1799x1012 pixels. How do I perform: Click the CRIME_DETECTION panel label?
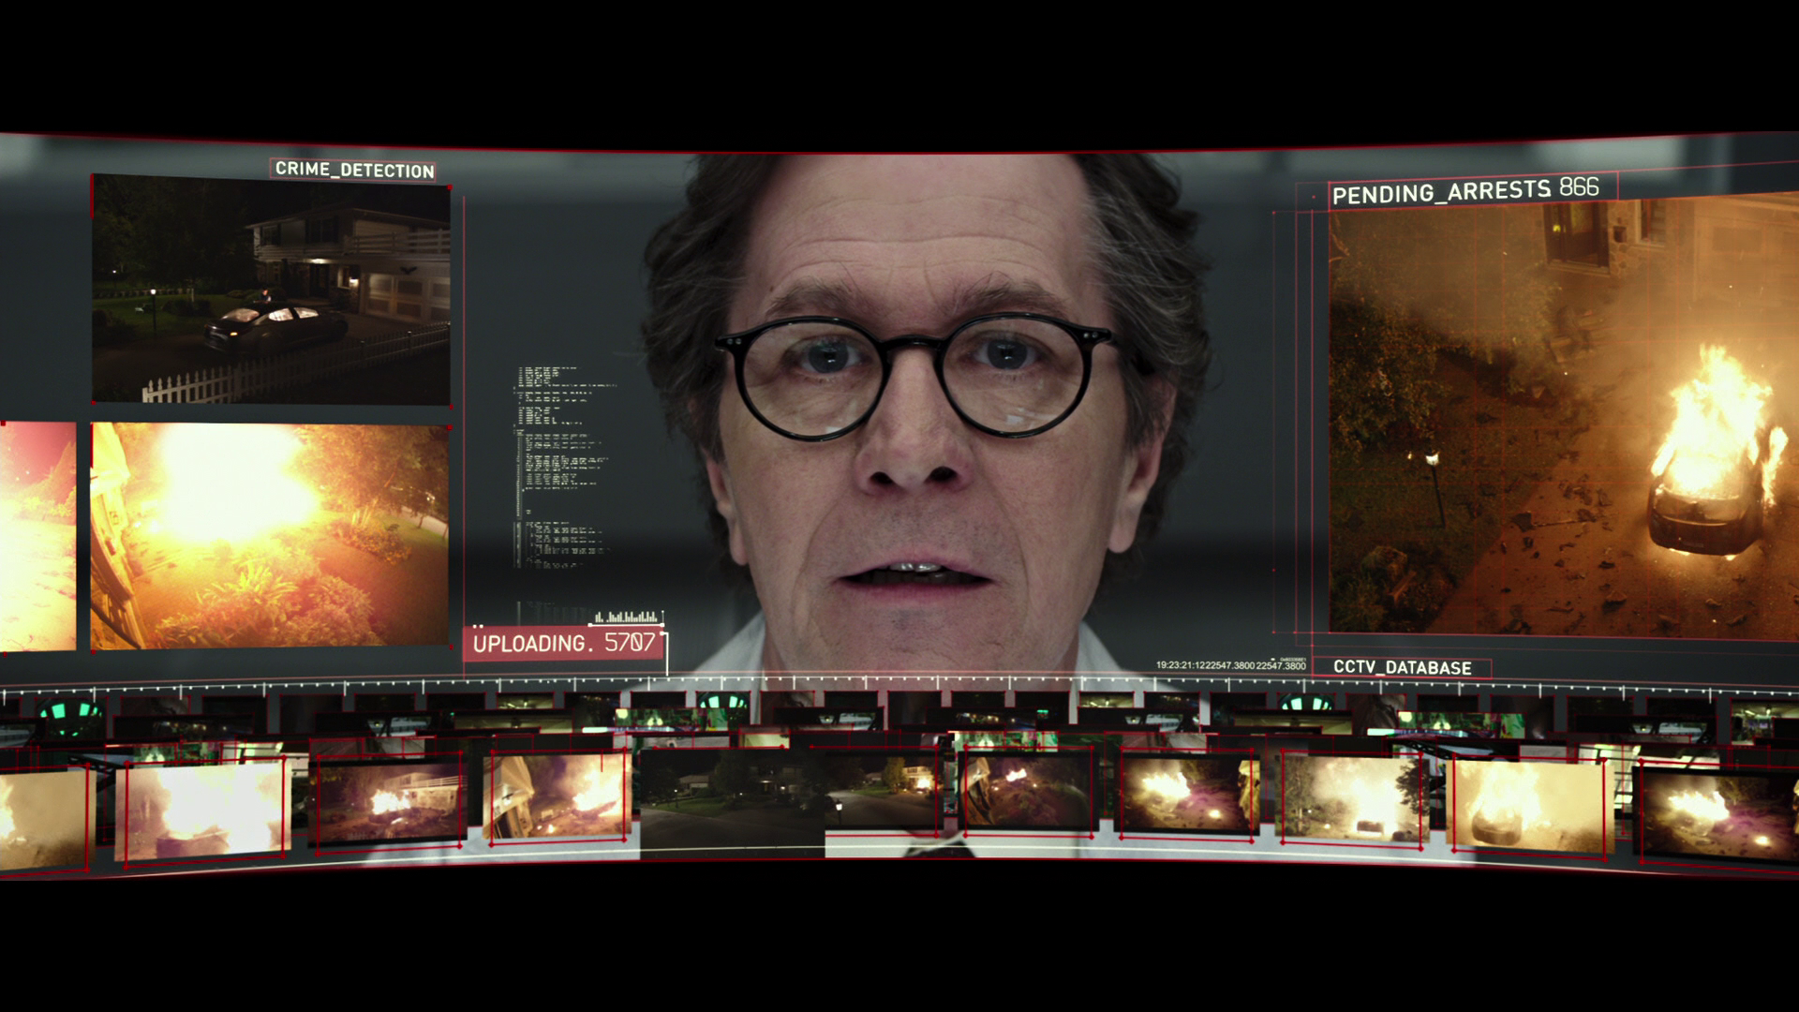click(x=354, y=170)
